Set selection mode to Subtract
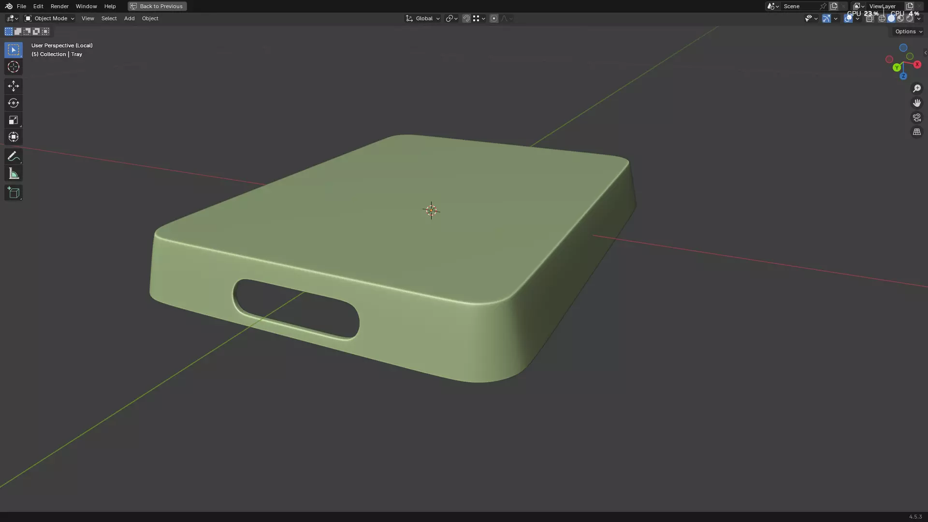 [27, 31]
